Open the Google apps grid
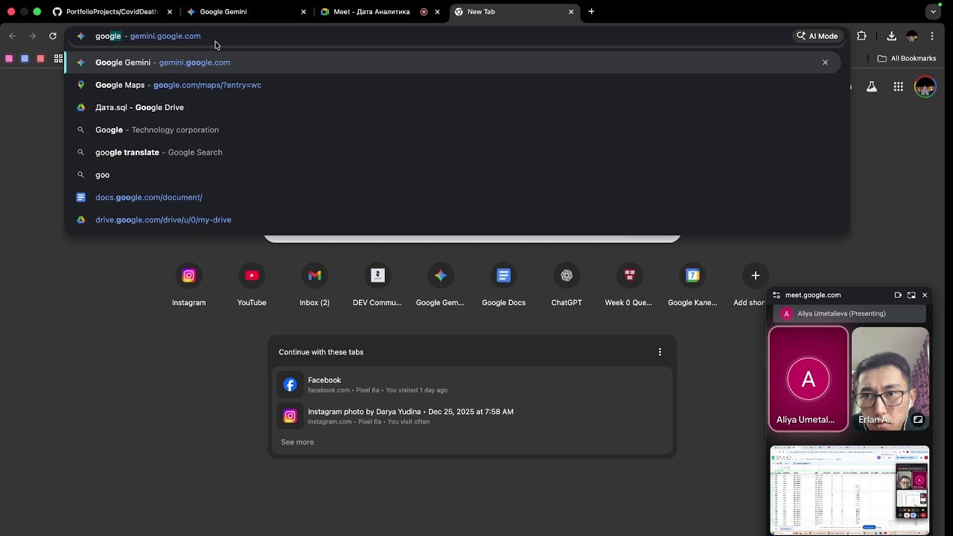The width and height of the screenshot is (953, 536). (899, 87)
